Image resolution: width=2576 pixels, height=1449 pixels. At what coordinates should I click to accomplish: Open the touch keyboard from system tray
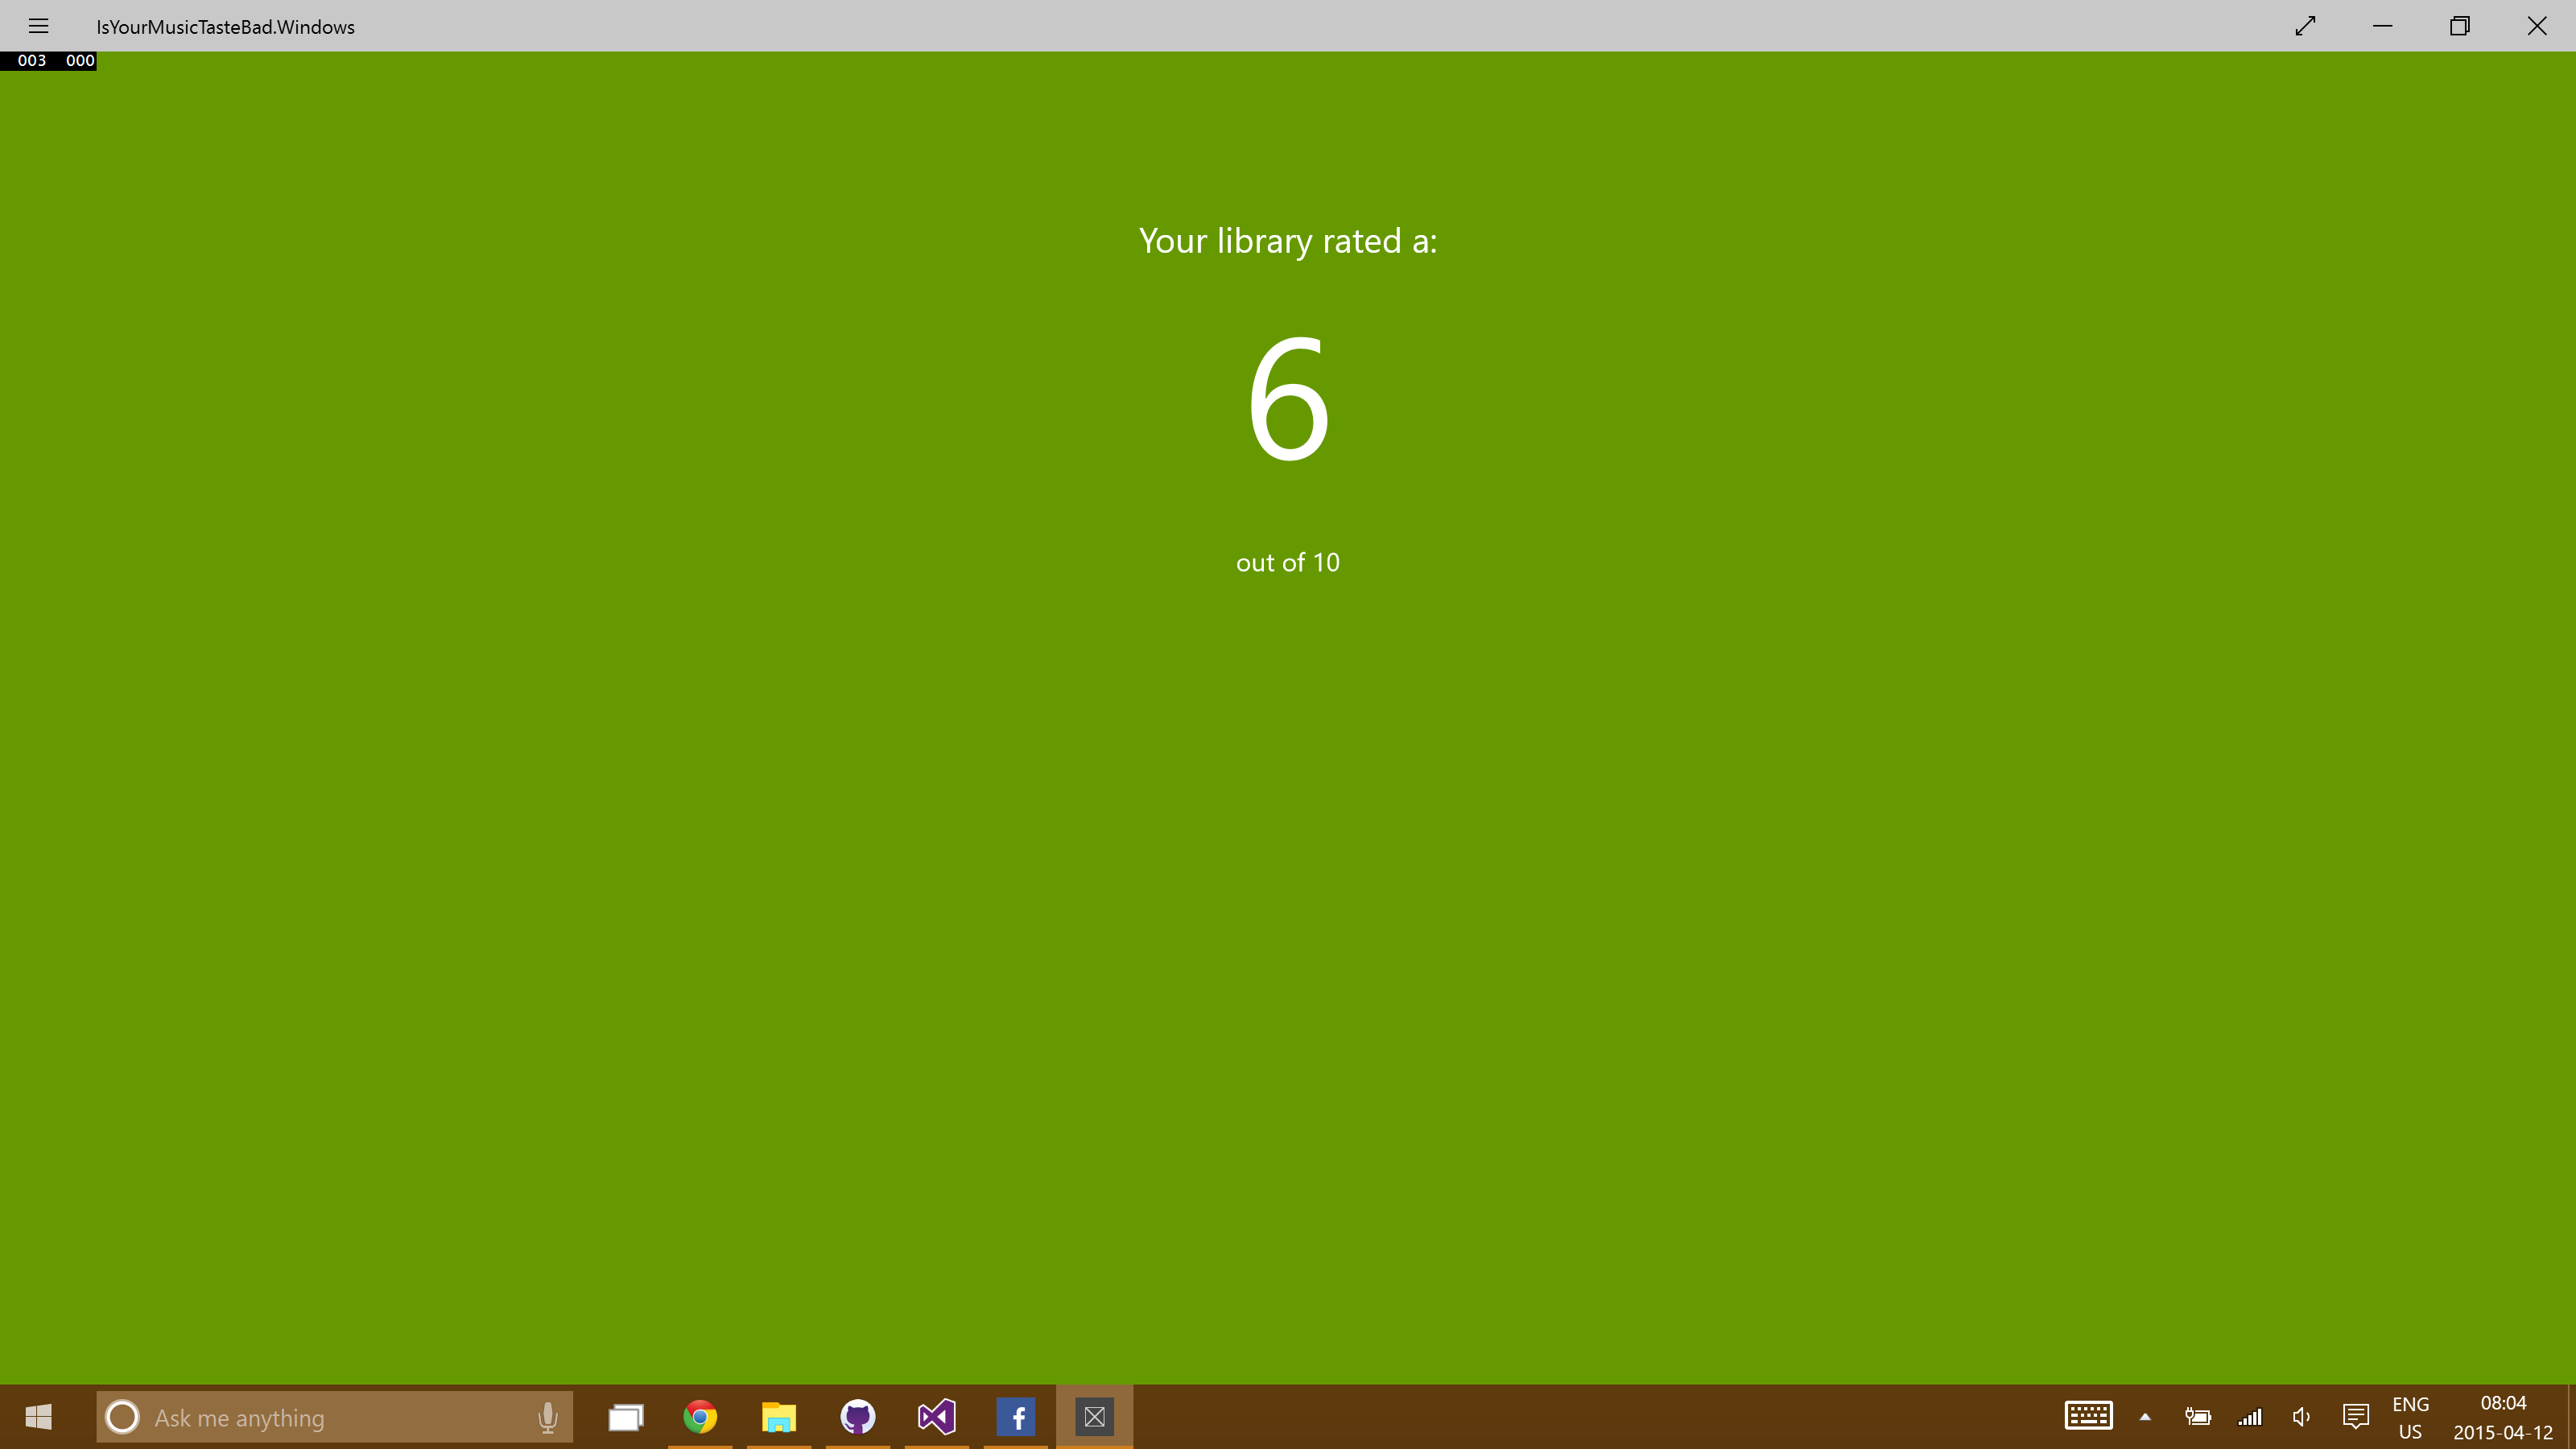pos(2088,1416)
